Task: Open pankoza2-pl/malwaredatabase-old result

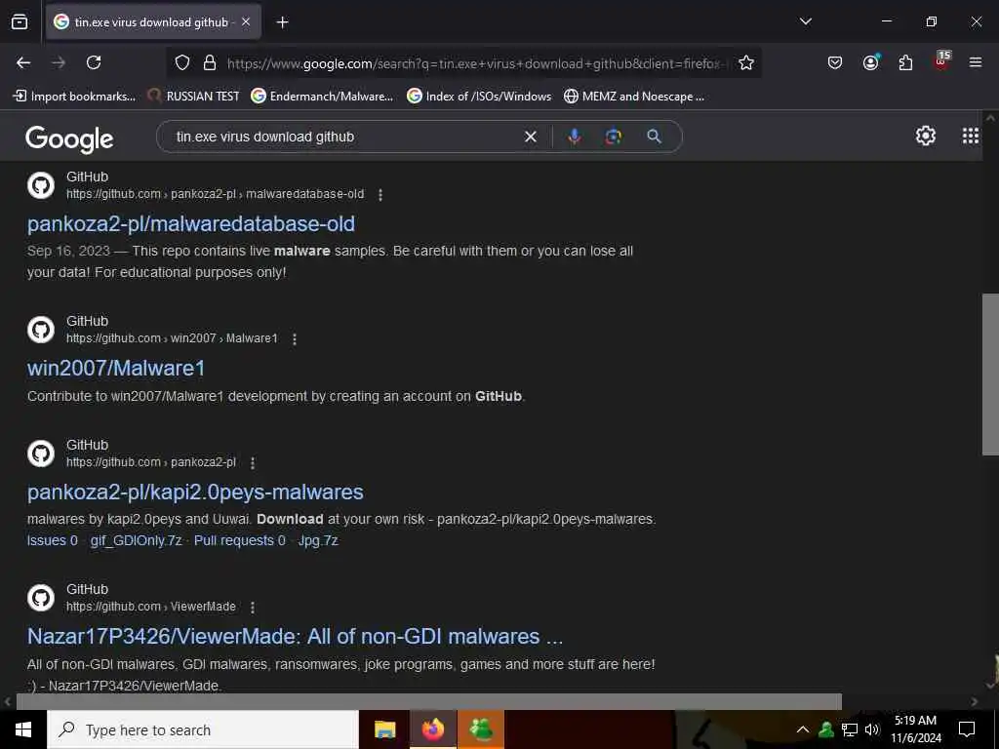Action: point(190,223)
